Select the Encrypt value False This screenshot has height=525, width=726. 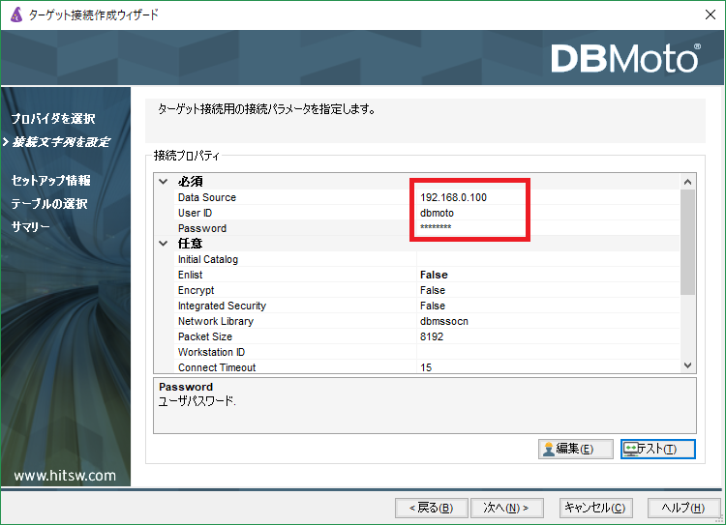coord(548,290)
